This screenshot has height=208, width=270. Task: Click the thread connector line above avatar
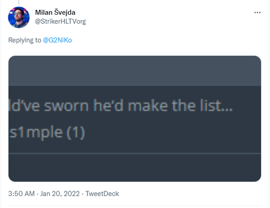pyautogui.click(x=19, y=2)
